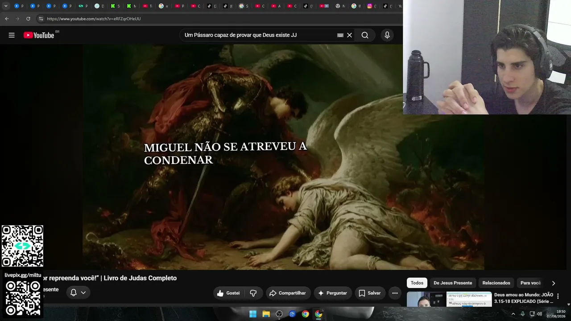This screenshot has height=321, width=571.
Task: Open the browser tab search dropdown
Action: click(6, 6)
